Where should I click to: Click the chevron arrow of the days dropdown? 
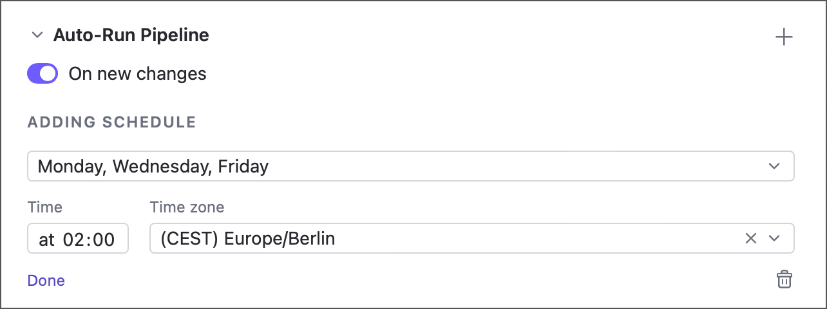pos(774,167)
